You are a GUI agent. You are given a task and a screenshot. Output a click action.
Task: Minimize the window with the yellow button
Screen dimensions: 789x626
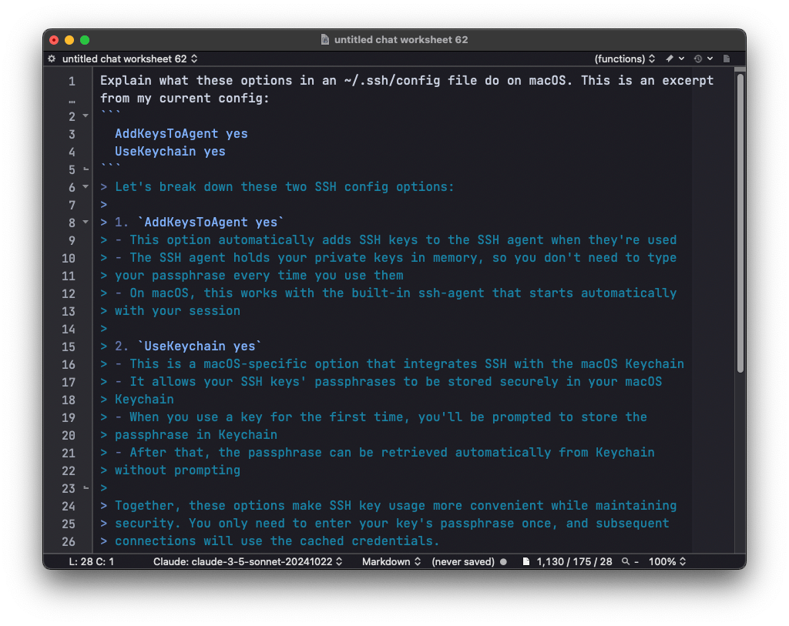(69, 40)
